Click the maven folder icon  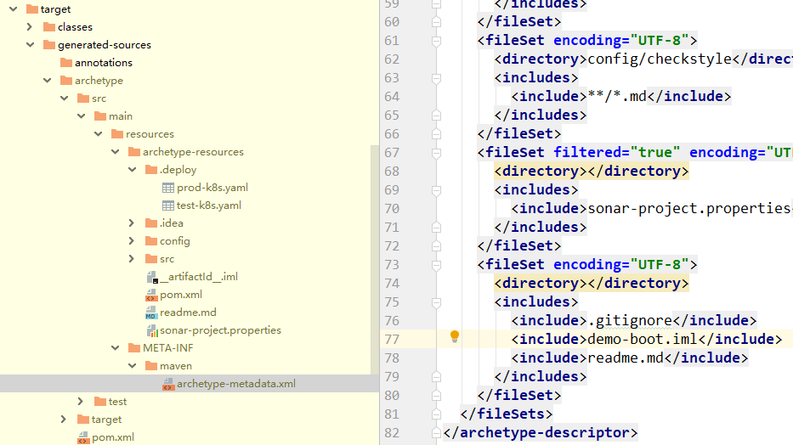[x=151, y=366]
